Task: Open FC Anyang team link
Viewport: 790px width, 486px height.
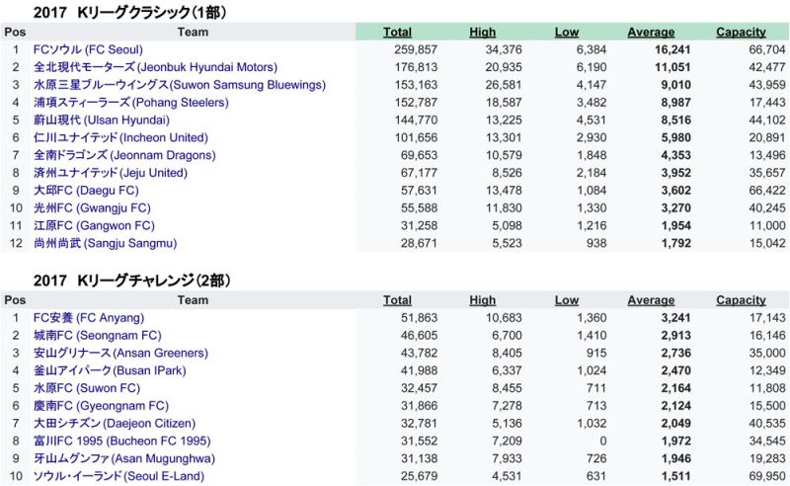Action: [x=89, y=318]
